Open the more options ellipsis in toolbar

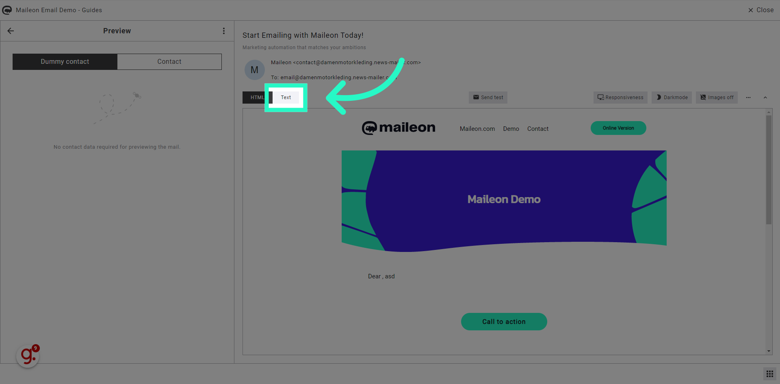point(748,98)
